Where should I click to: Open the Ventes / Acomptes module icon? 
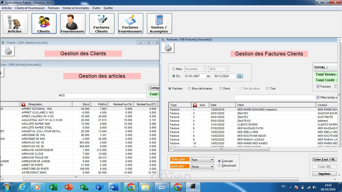click(159, 23)
